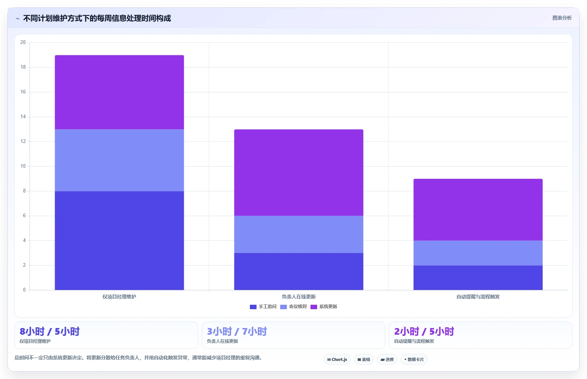Click the 负责人在线更新 x-axis label
587x379 pixels.
tap(299, 297)
